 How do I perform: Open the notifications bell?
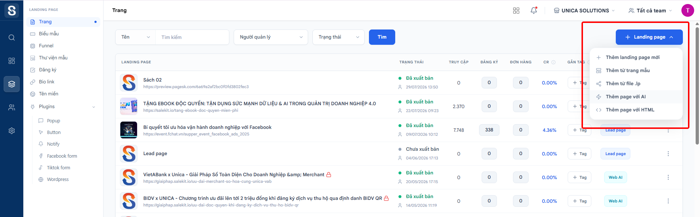click(534, 11)
